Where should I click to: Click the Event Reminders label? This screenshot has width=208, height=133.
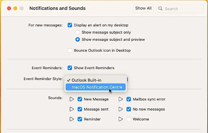click(x=47, y=68)
